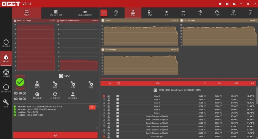Switch to the Radeon RX 560 tab
258x139 pixels.
tap(85, 13)
